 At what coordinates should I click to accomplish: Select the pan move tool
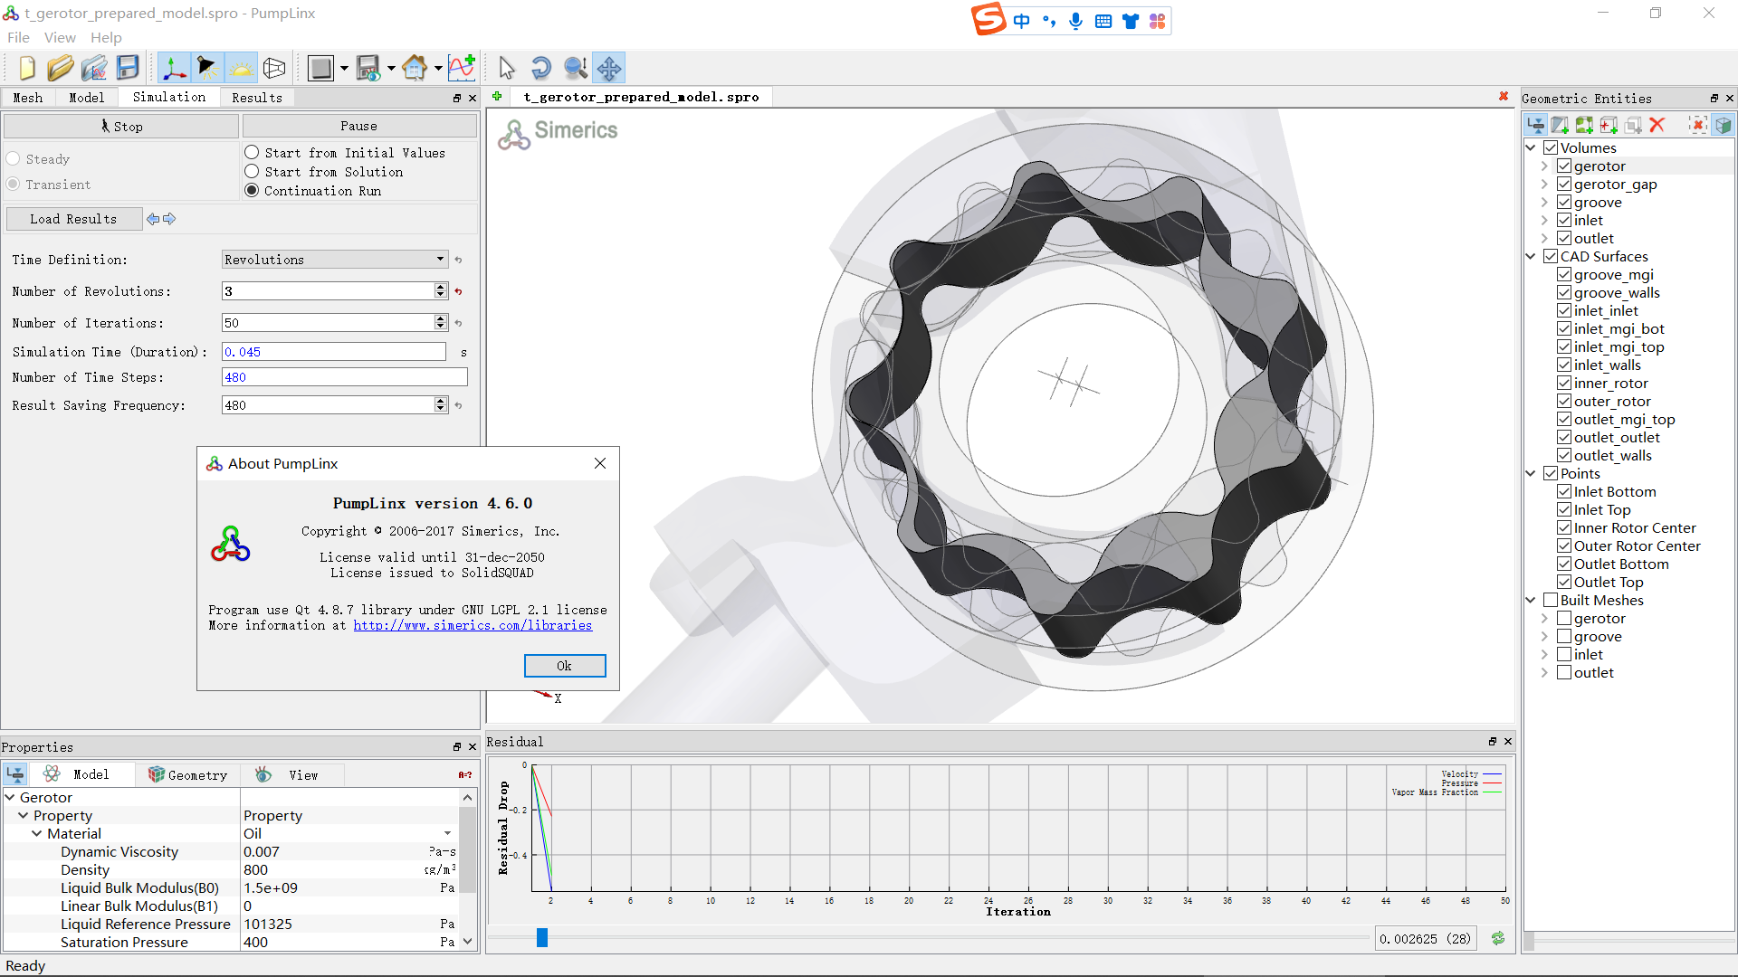609,68
